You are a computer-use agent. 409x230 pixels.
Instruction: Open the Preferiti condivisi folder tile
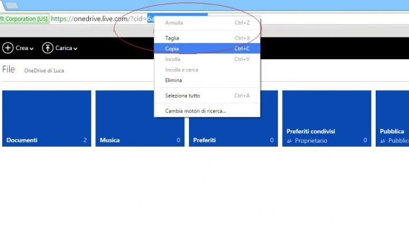(x=327, y=118)
